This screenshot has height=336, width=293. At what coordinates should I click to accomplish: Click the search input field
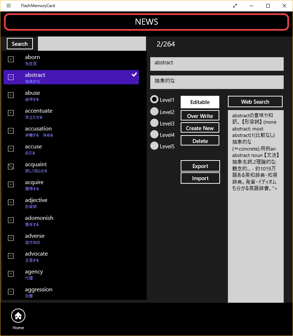click(91, 44)
